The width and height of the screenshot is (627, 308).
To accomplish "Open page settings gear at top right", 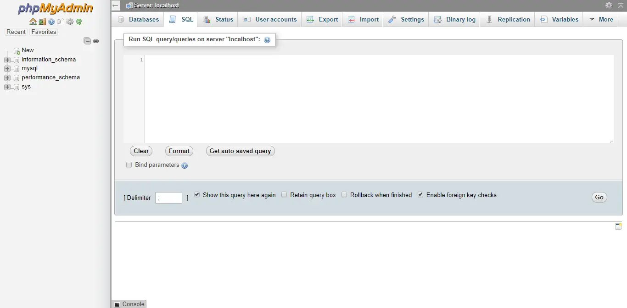I will [609, 5].
